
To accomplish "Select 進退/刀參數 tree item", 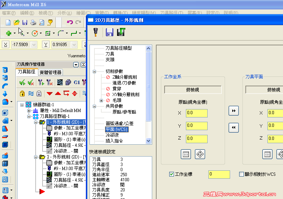I will point(124,83).
